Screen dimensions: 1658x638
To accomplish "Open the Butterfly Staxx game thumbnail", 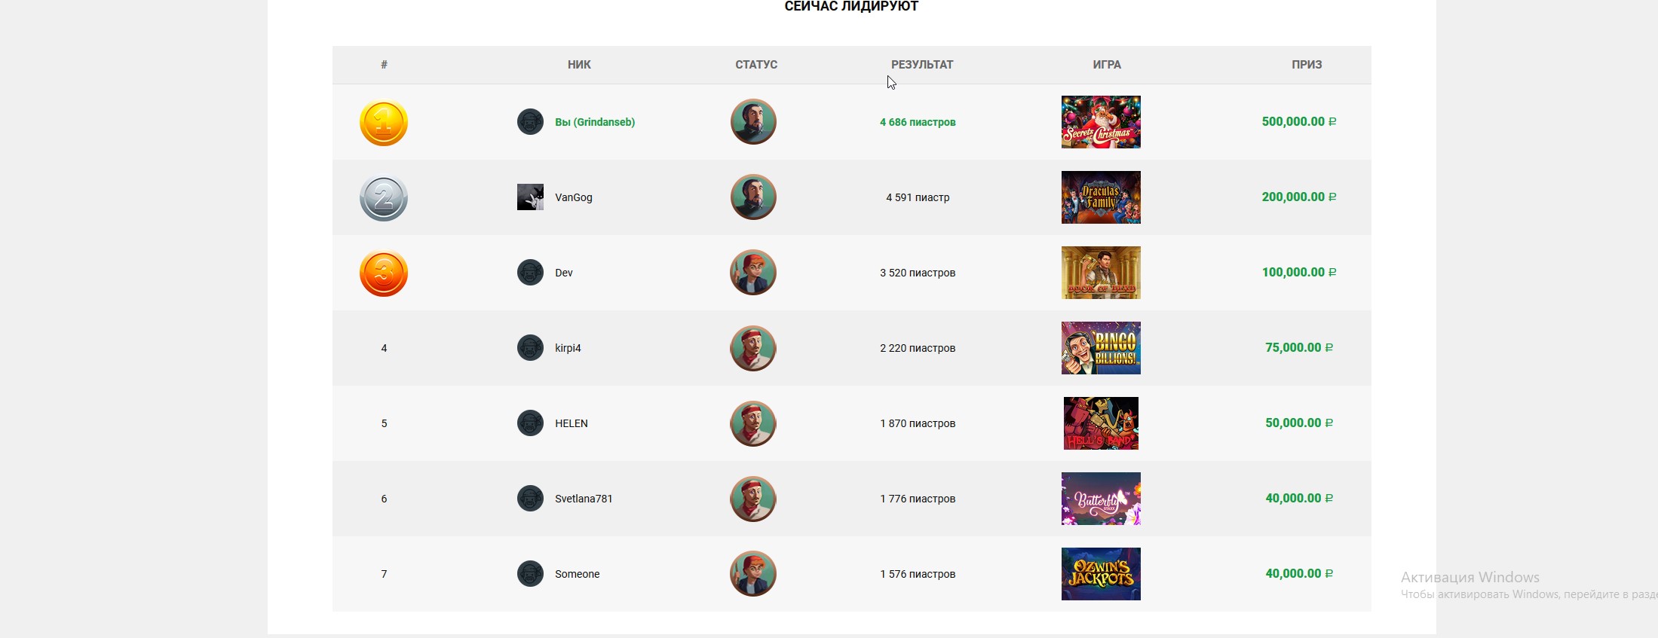I will click(x=1101, y=499).
